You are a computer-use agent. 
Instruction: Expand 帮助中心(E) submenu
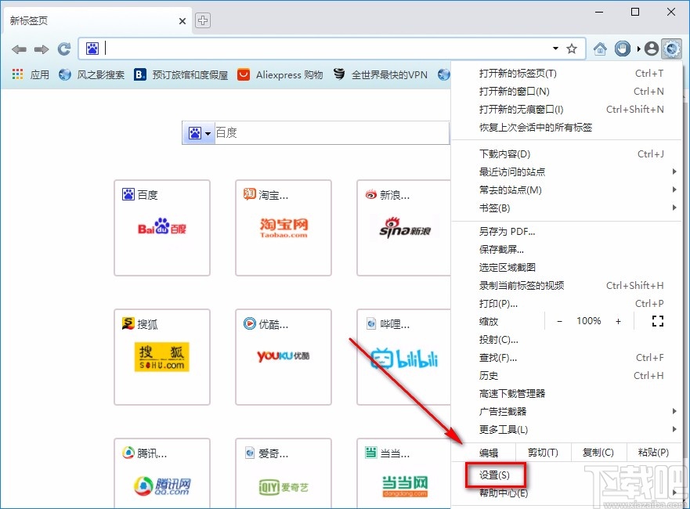click(x=567, y=493)
